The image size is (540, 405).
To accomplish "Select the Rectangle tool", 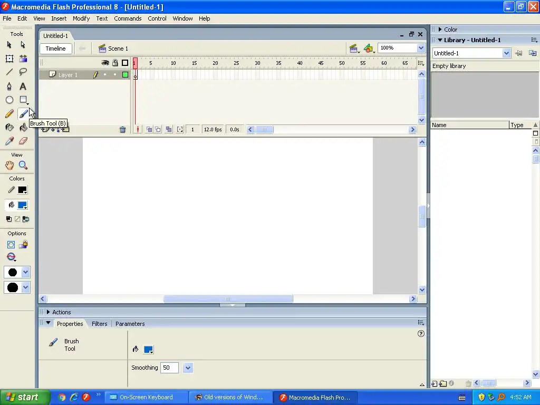I will pyautogui.click(x=23, y=100).
